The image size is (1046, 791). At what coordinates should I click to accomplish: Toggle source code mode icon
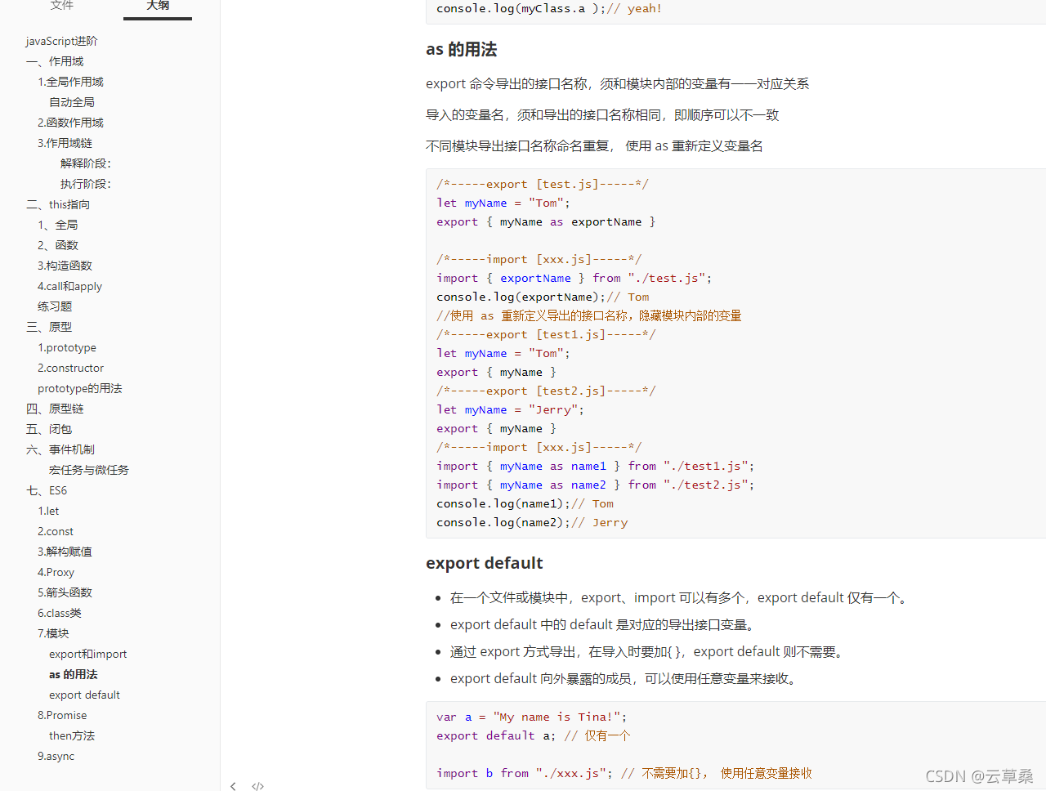(257, 786)
